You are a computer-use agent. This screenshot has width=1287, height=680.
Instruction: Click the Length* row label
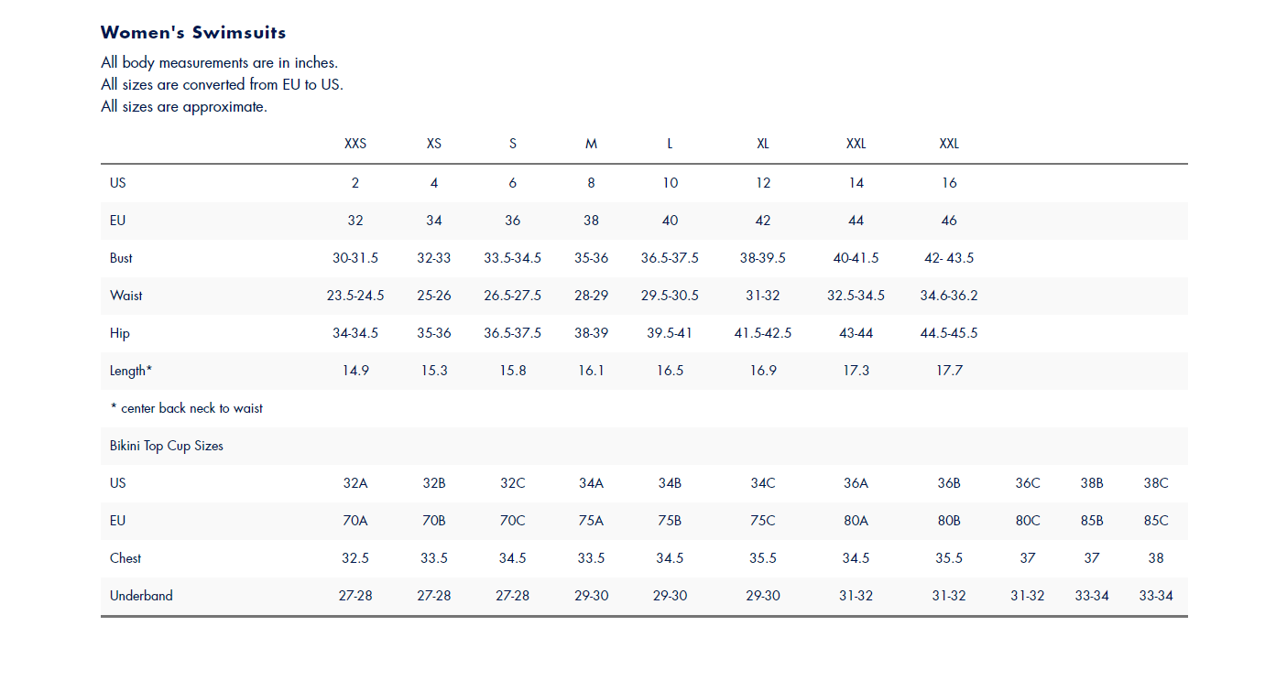click(131, 371)
